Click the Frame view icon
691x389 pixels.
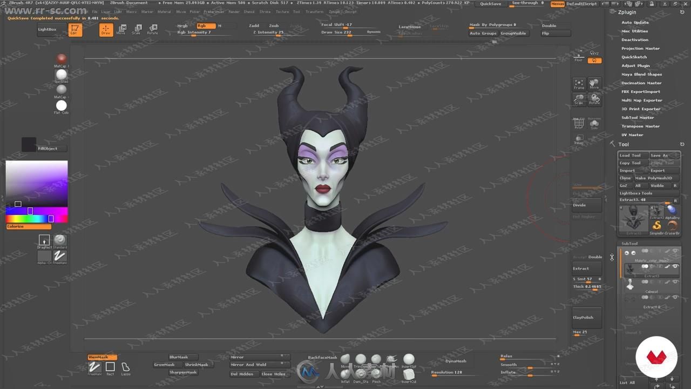pos(579,84)
